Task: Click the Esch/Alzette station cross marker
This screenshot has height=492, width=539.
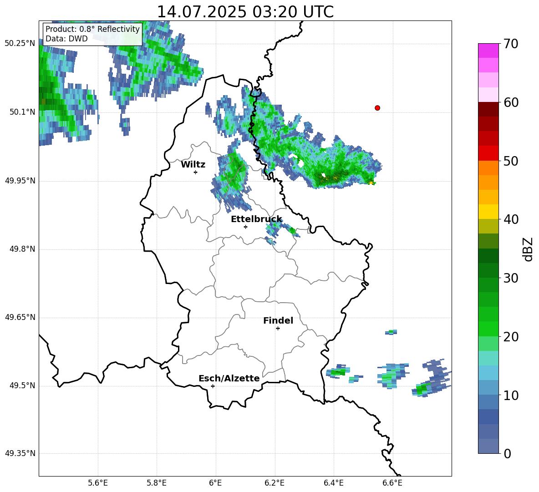Action: [213, 386]
